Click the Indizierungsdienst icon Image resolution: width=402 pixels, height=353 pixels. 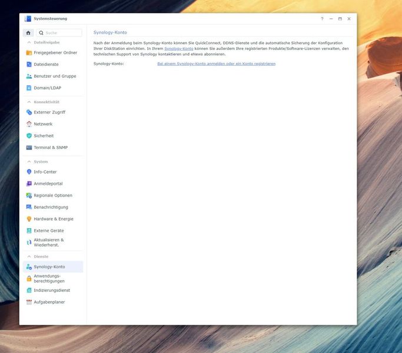coord(29,291)
